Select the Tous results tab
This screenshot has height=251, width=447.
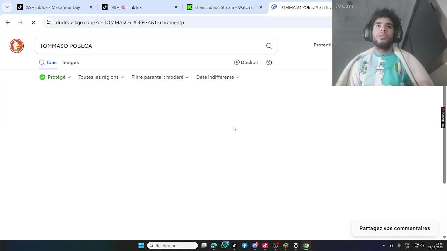[48, 62]
